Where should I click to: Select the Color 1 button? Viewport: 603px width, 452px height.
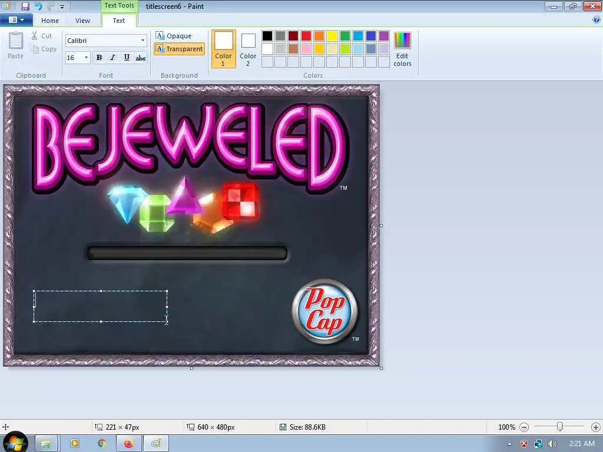[x=223, y=49]
